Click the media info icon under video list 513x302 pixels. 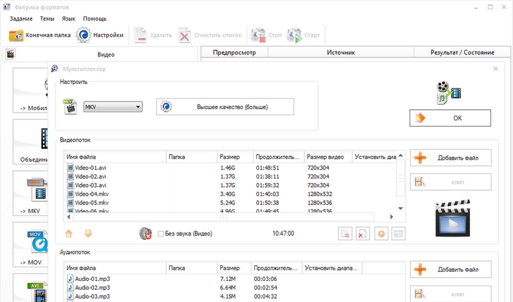[398, 234]
